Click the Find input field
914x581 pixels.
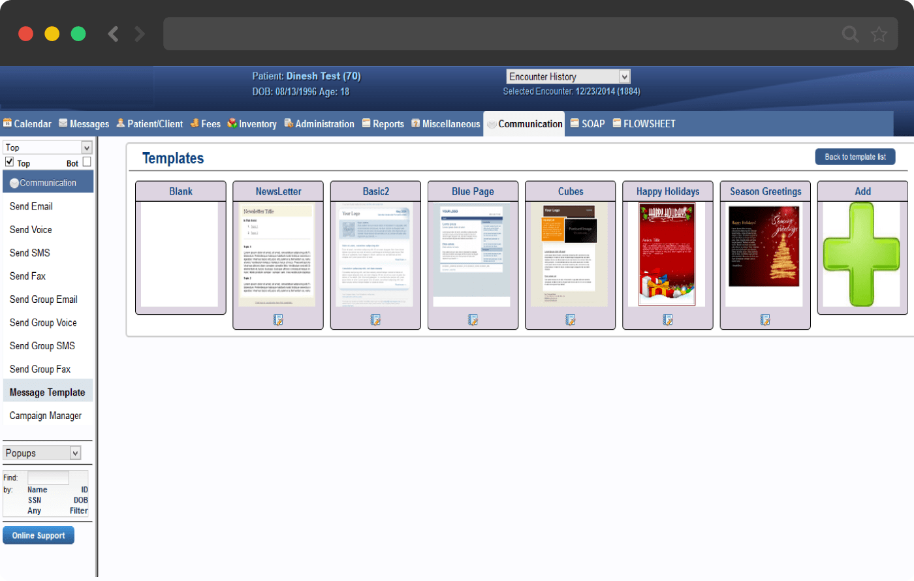pyautogui.click(x=48, y=478)
